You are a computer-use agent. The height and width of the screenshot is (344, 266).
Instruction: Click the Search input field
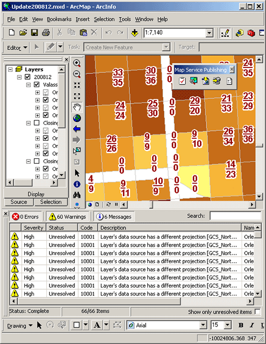coord(236,216)
